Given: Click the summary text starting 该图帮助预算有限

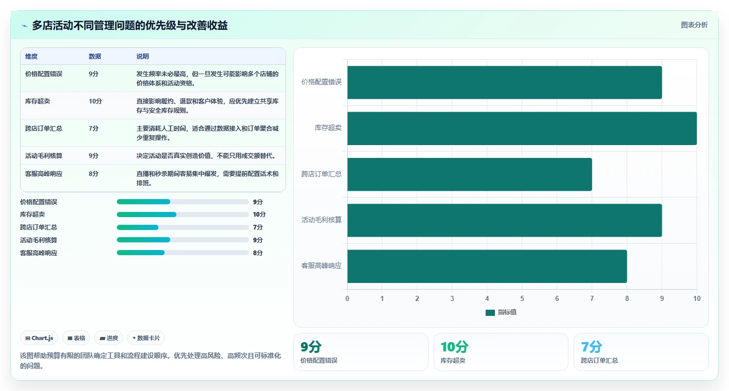Looking at the screenshot, I should (x=150, y=361).
